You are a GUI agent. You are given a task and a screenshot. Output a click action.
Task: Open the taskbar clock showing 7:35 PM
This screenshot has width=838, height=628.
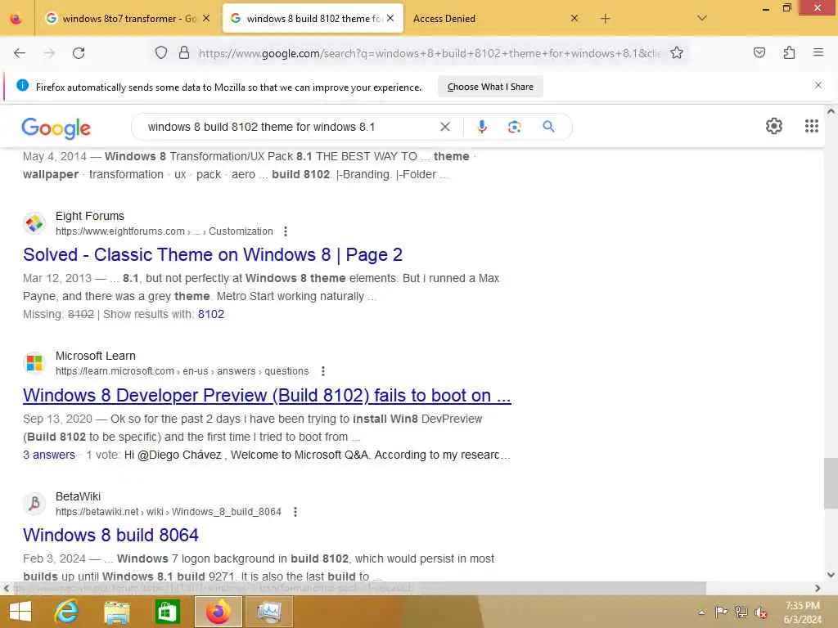tap(802, 612)
